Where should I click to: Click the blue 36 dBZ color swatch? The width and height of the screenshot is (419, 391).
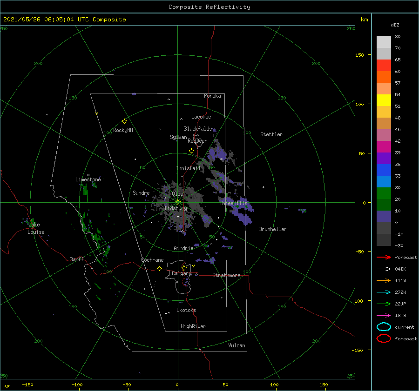pyautogui.click(x=384, y=170)
